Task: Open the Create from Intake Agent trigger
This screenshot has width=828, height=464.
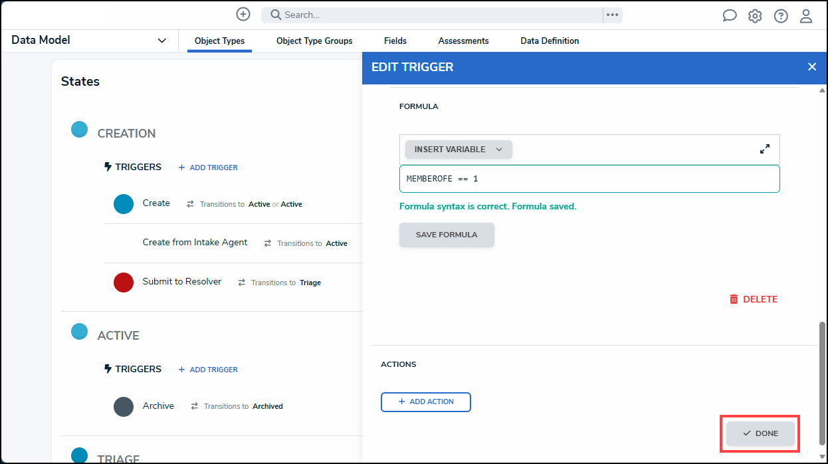Action: (x=195, y=243)
